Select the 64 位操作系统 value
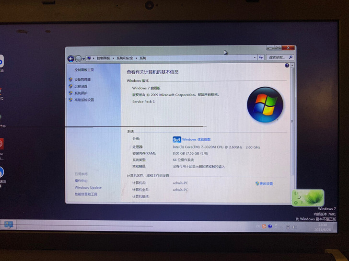Image resolution: width=349 pixels, height=261 pixels. (x=183, y=160)
